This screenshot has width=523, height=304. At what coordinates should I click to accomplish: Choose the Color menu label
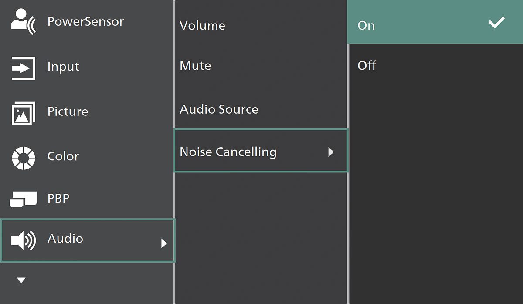[x=63, y=156]
